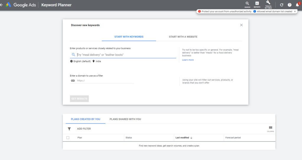Open Tools & Settings wrench icon
Image resolution: width=302 pixels, height=160 pixels.
click(268, 4)
